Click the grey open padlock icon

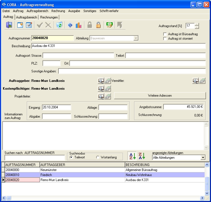[x=90, y=25]
